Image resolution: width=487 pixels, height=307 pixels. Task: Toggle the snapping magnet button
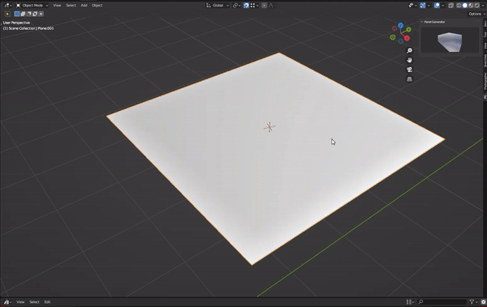pos(246,6)
